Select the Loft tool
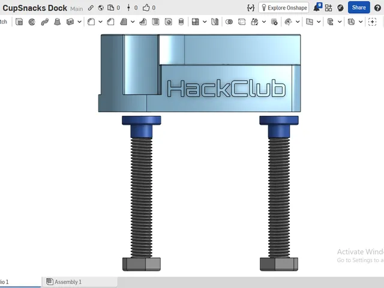This screenshot has width=384, height=288. 58,22
